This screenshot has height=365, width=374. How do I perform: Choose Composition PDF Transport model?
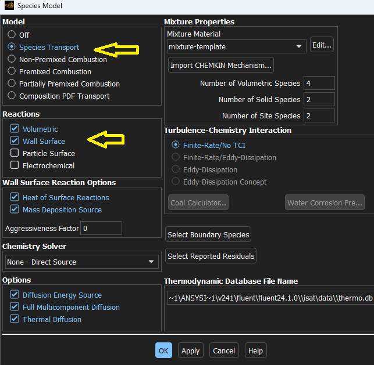12,96
